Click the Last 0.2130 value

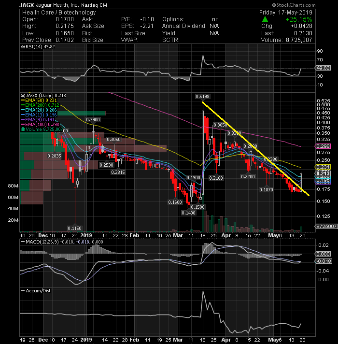point(303,33)
